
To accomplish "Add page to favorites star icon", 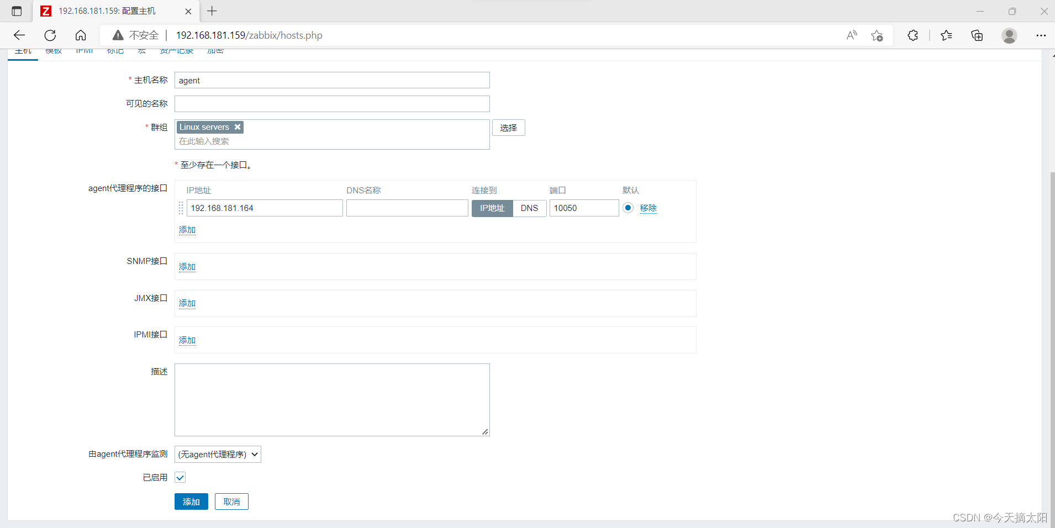I will click(877, 35).
